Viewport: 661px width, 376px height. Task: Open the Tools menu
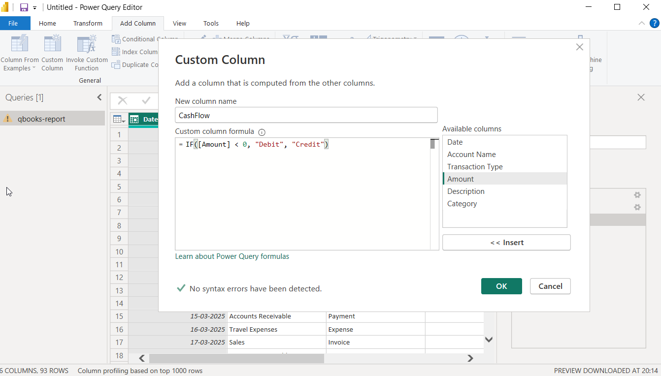(211, 23)
